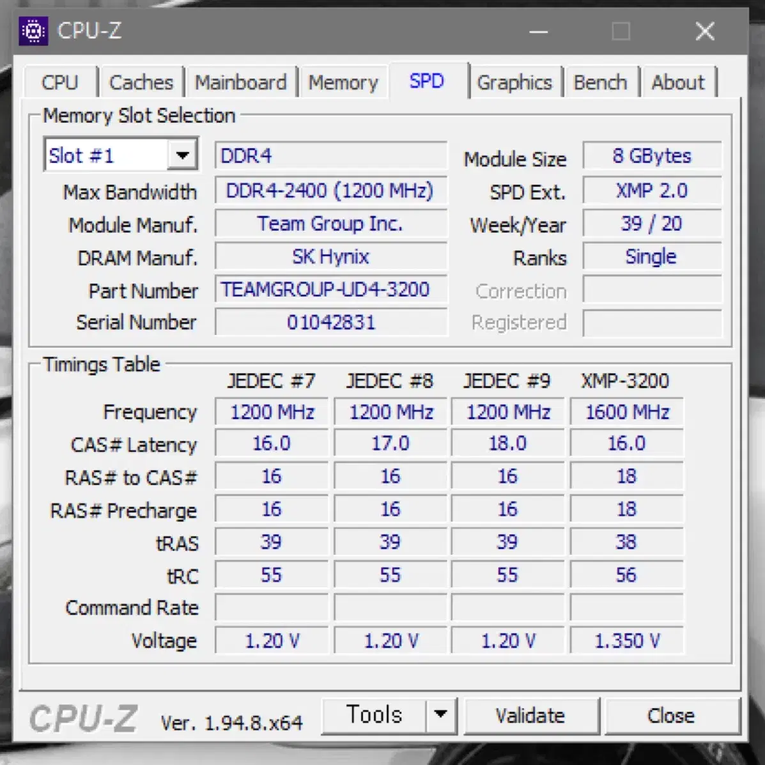Click the JEDEC #7 frequency cell
This screenshot has height=765, width=765.
(x=272, y=412)
